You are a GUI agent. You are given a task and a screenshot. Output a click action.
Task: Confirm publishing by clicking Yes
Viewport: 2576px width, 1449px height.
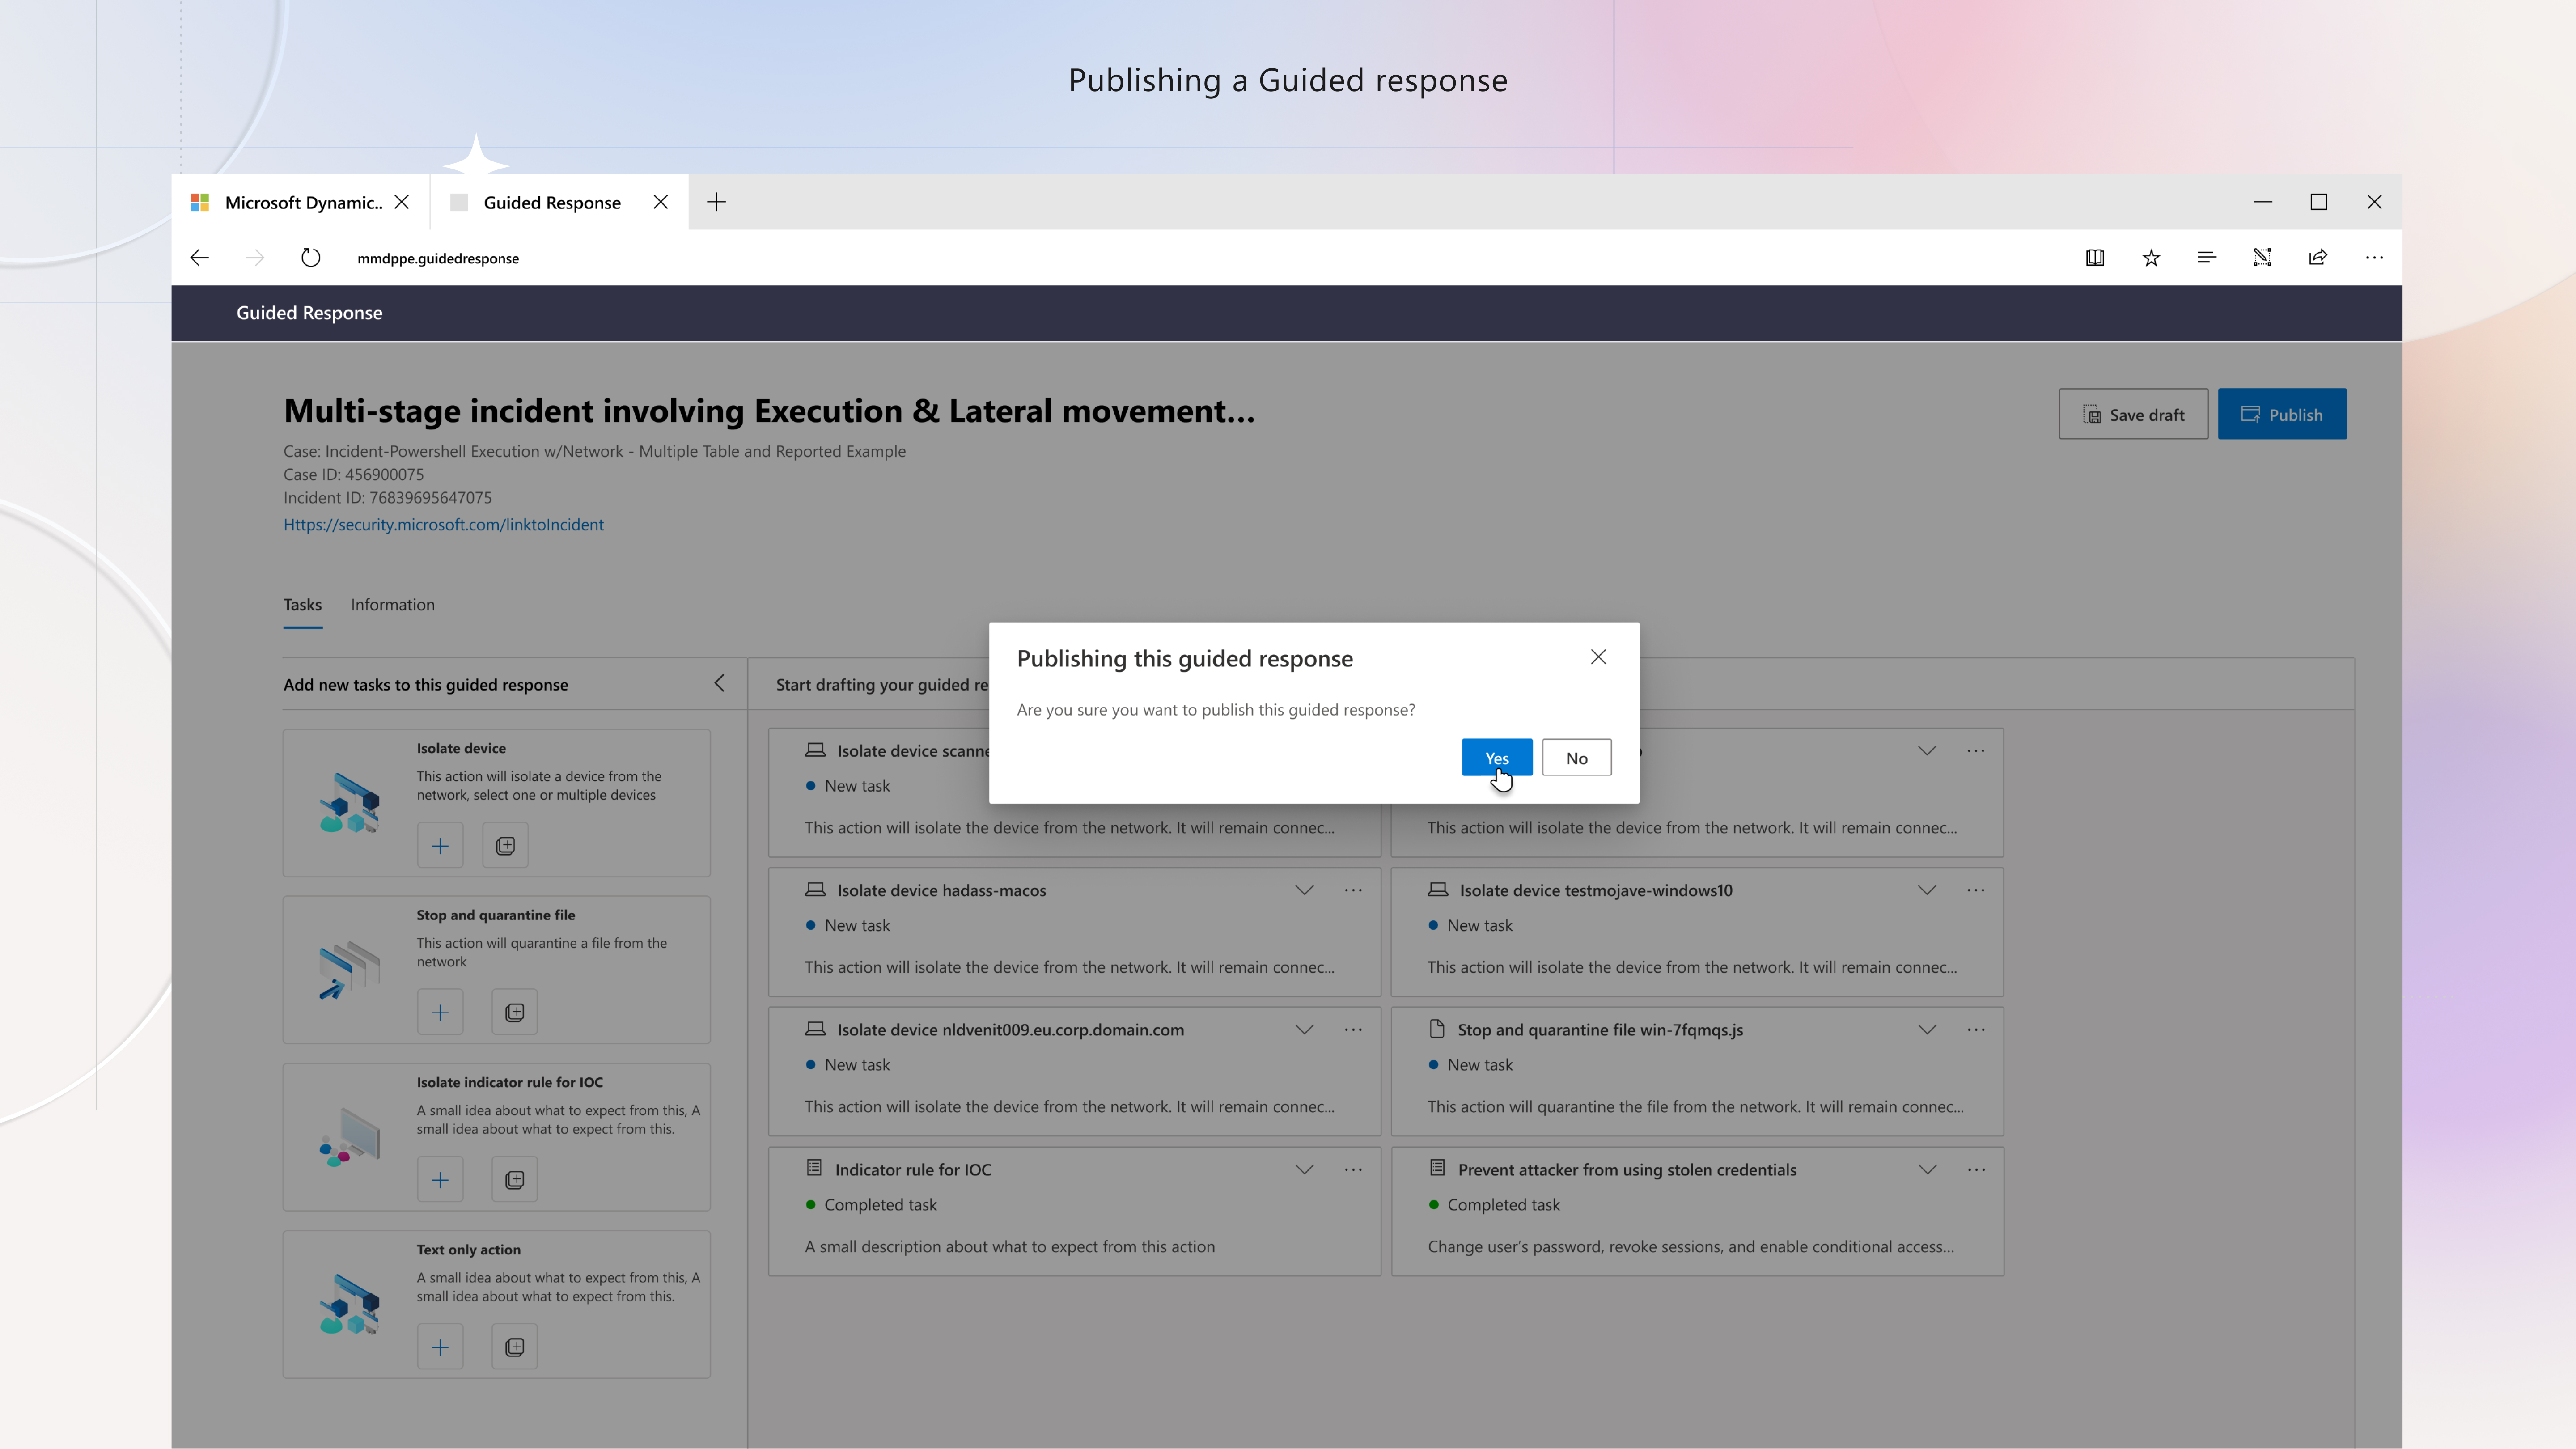pos(1496,758)
